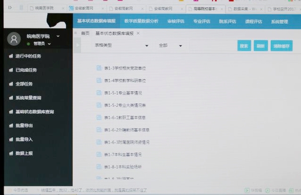Switch to the 首页 page tab
Viewport: 301px width, 195px height.
[x=85, y=33]
